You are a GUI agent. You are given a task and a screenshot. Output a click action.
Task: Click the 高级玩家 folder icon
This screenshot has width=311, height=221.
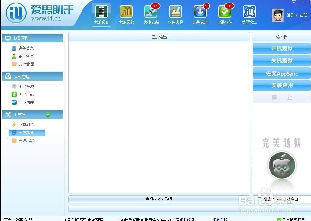[14, 140]
